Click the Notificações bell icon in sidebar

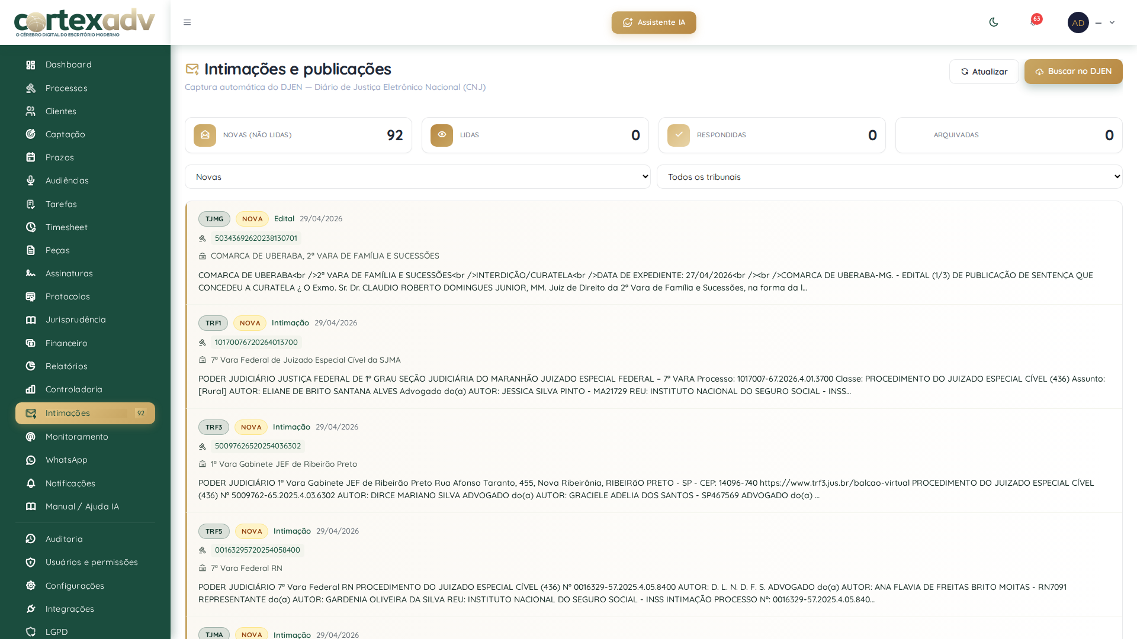click(31, 483)
